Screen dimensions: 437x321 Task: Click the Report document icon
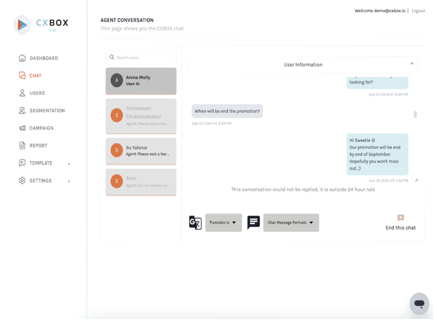point(22,146)
